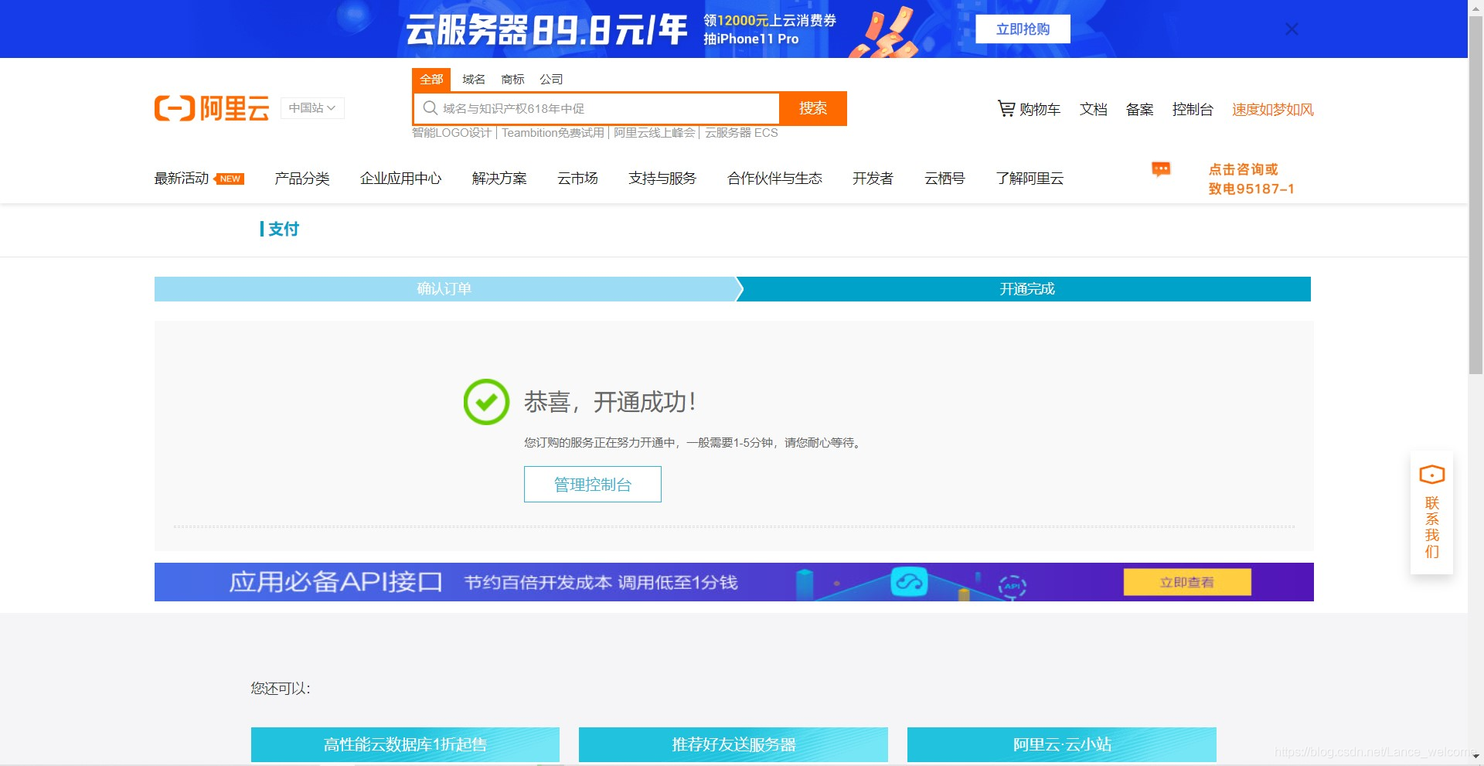Open 推荐好友送服务器 offer

pos(733,744)
